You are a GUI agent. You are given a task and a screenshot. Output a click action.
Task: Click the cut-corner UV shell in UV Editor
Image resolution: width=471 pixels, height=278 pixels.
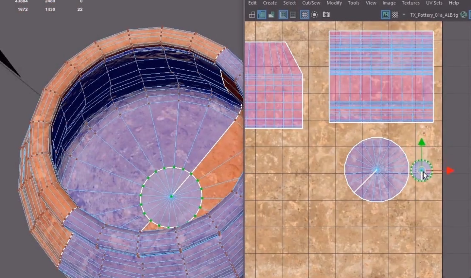[x=274, y=85]
